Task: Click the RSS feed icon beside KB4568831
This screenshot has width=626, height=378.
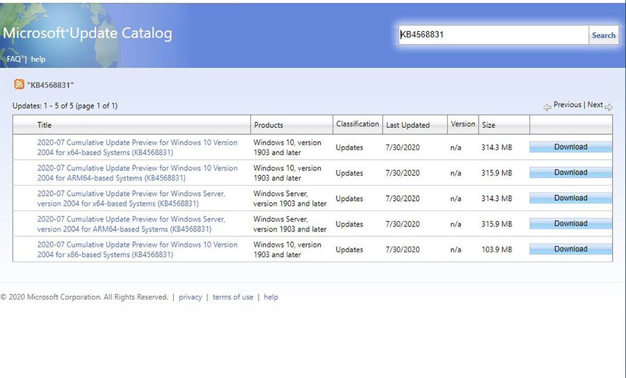Action: coord(19,85)
